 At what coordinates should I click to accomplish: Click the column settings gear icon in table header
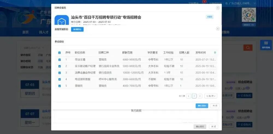pos(215,53)
